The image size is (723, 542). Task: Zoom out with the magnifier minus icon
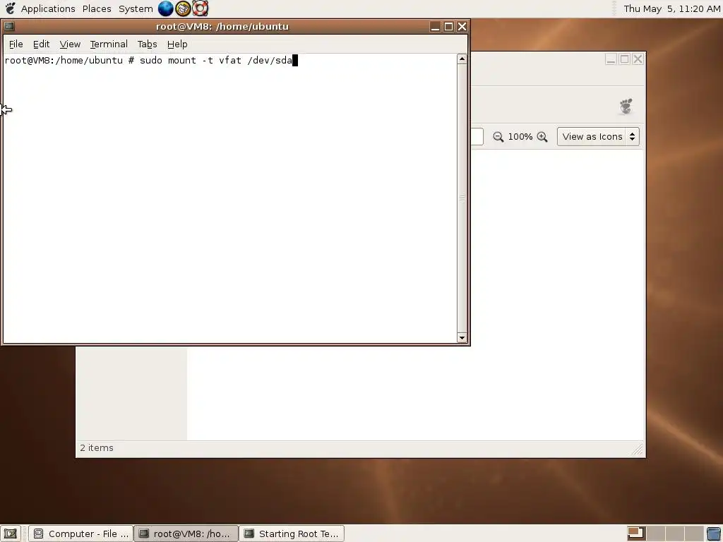[498, 137]
